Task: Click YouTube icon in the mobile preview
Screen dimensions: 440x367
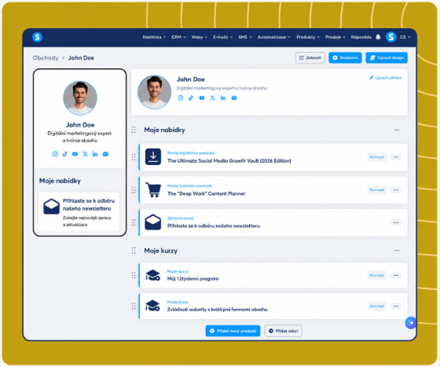Action: coord(75,154)
